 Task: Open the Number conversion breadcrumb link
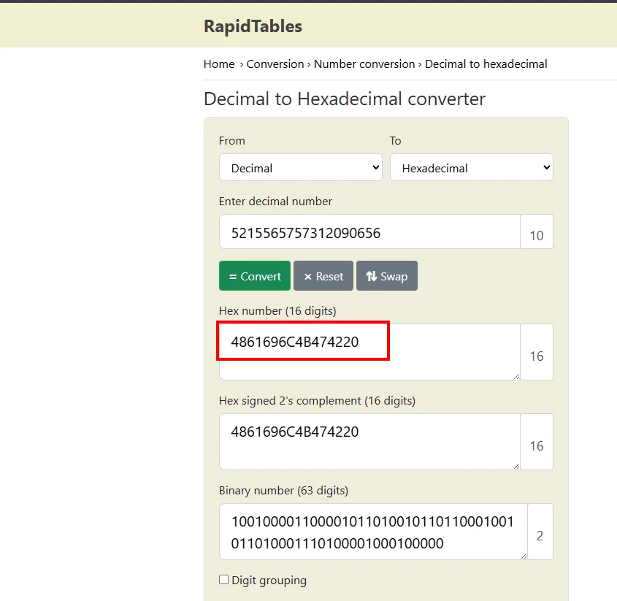pyautogui.click(x=364, y=64)
